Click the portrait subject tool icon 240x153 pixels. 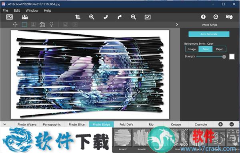coord(33,24)
